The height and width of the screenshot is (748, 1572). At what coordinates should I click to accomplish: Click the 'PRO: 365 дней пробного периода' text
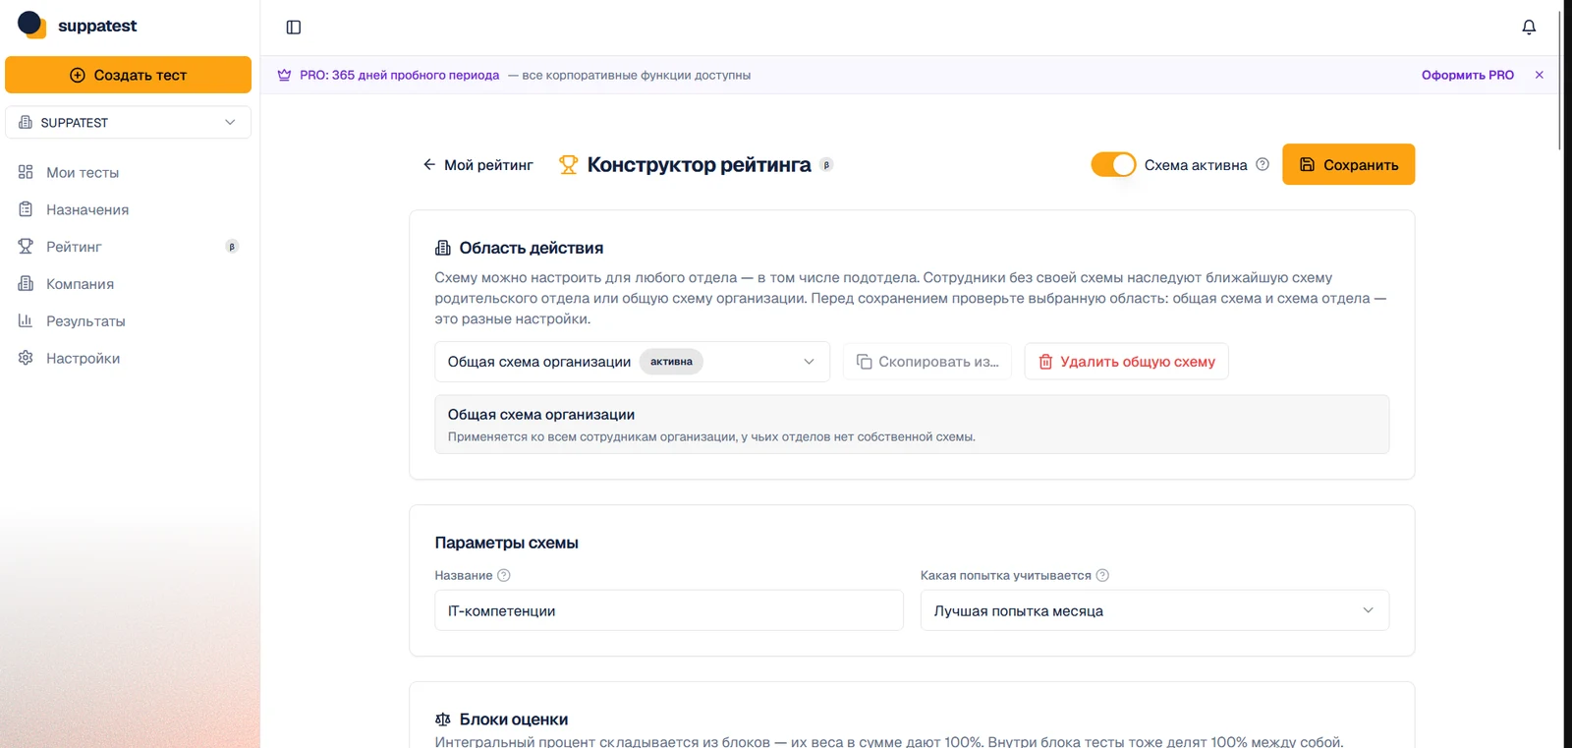point(400,75)
